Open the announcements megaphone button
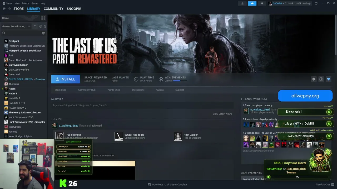The height and width of the screenshot is (189, 337). point(252,3)
